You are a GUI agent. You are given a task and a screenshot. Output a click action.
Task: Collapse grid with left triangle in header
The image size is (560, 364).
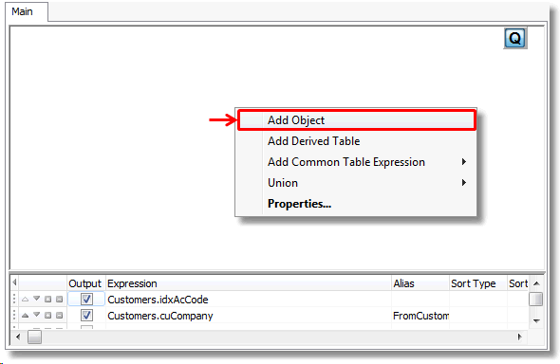coord(14,282)
